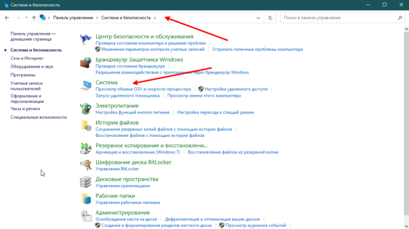Go up one level with up arrow
409x229 pixels.
34,18
